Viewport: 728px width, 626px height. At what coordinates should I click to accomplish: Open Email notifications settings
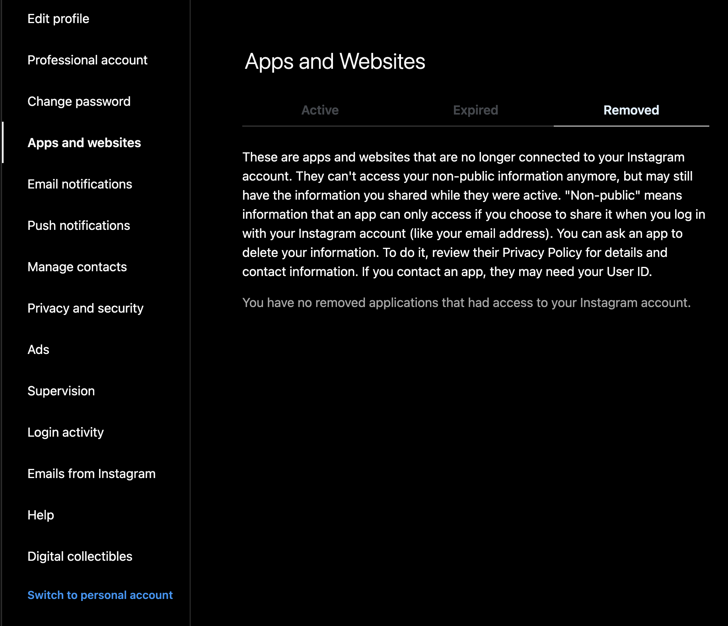[80, 184]
